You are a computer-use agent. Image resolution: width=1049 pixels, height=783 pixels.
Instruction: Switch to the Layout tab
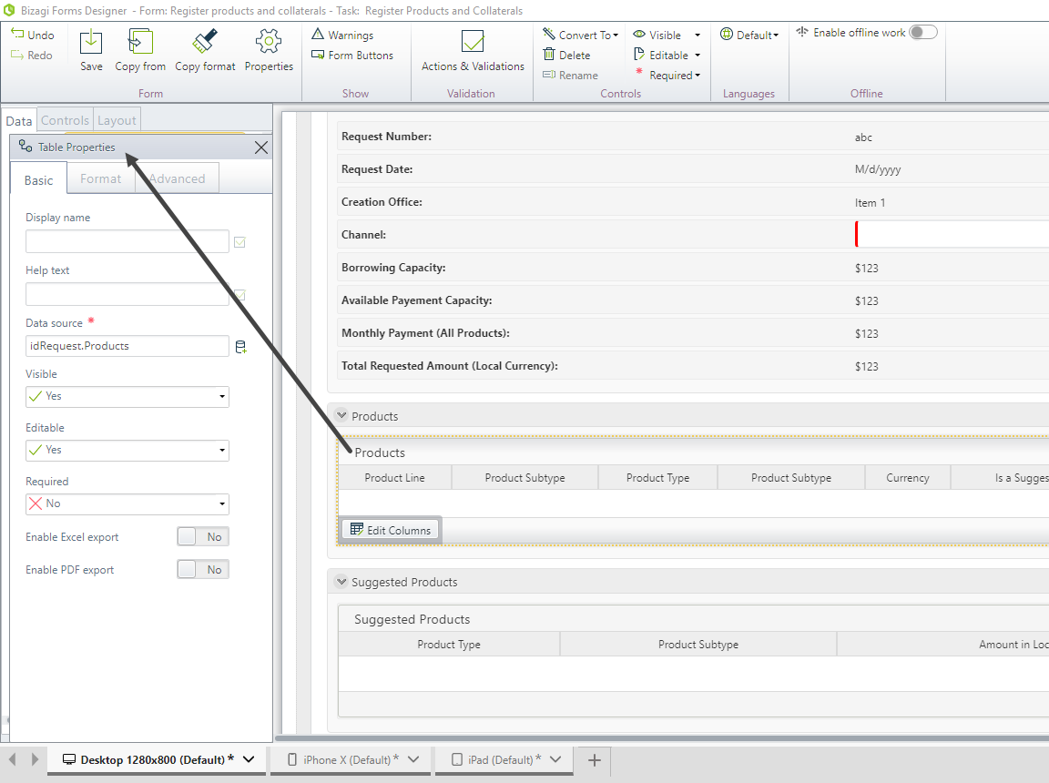pyautogui.click(x=117, y=120)
